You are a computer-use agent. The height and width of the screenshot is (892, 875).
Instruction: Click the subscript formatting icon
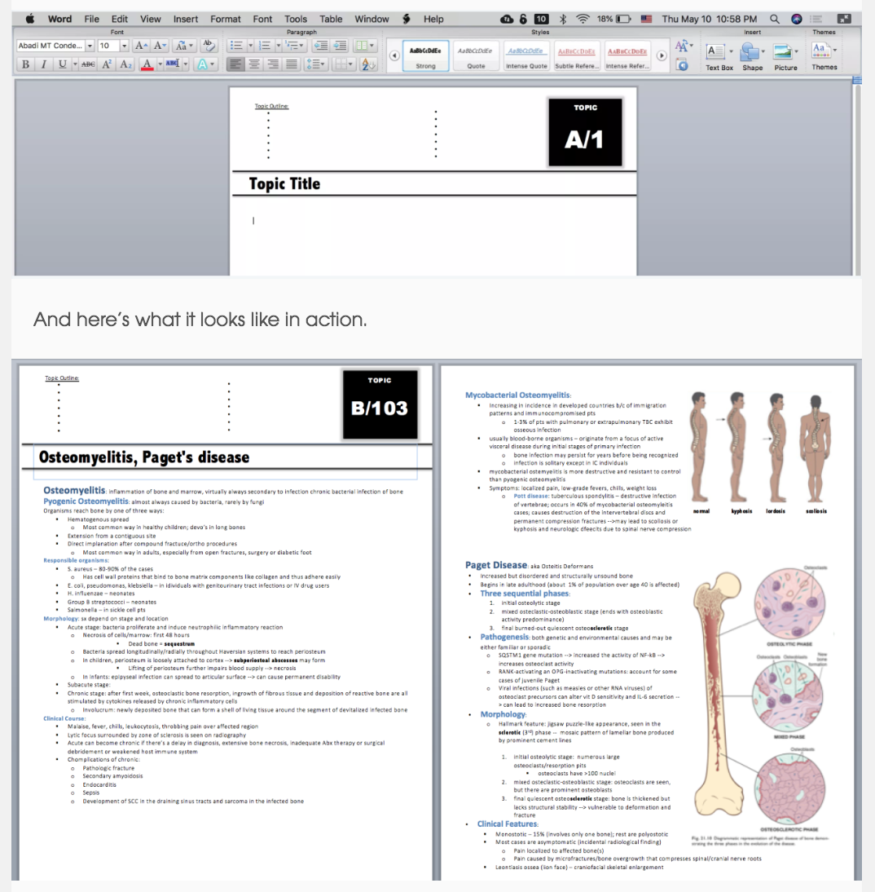pyautogui.click(x=125, y=64)
